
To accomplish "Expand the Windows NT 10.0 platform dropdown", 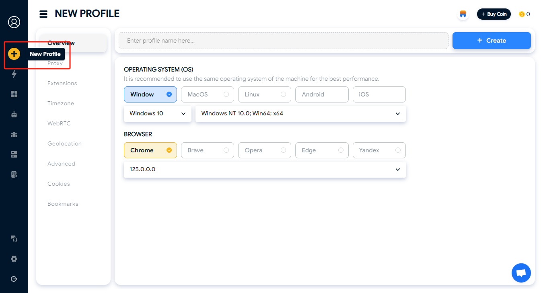I will pyautogui.click(x=300, y=113).
